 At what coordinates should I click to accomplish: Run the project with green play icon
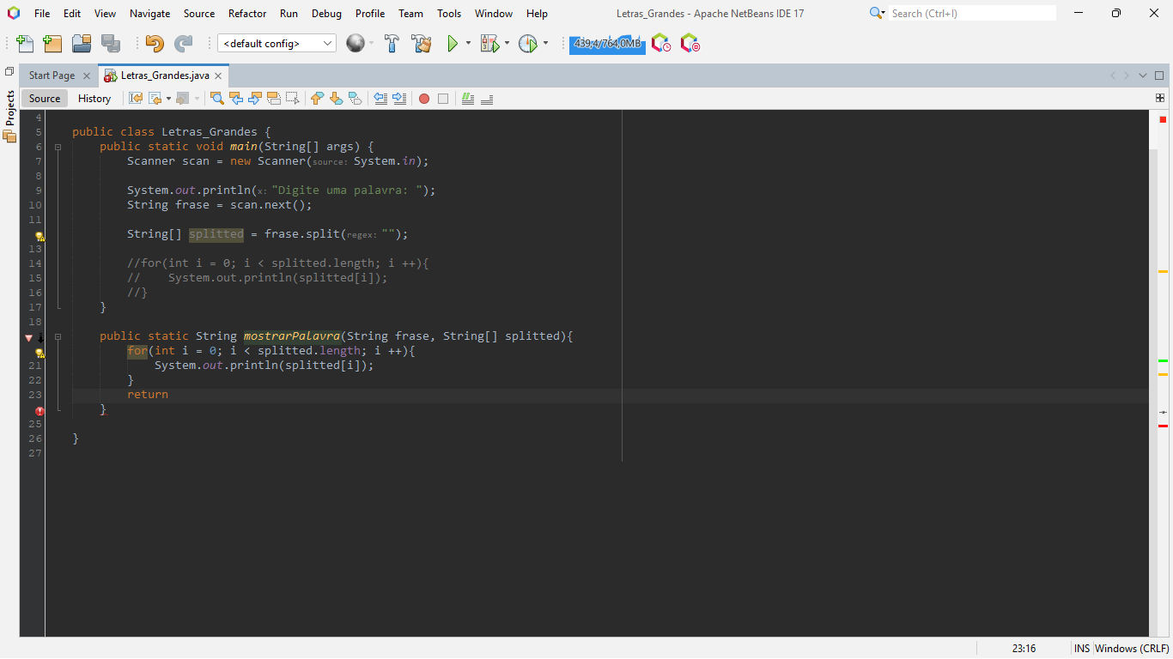pyautogui.click(x=453, y=44)
